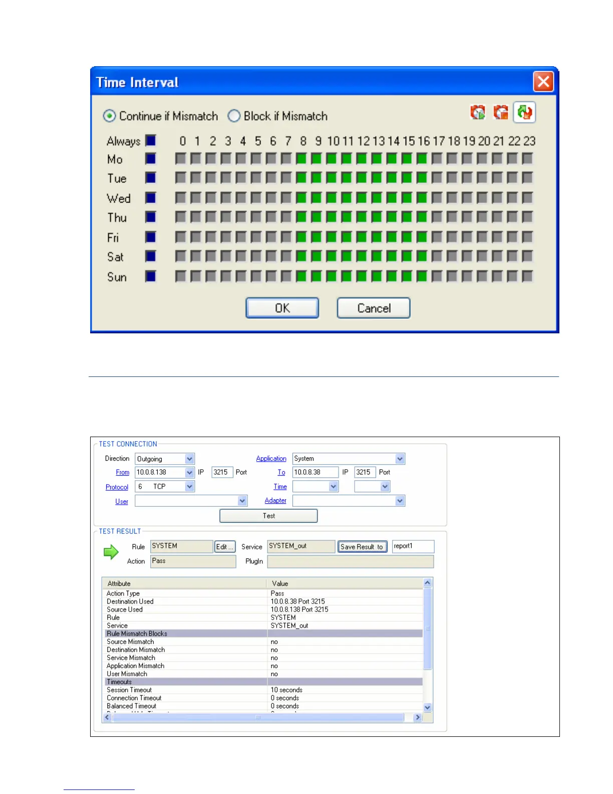Select the Rule Mismatch Blocks header row

264,634
